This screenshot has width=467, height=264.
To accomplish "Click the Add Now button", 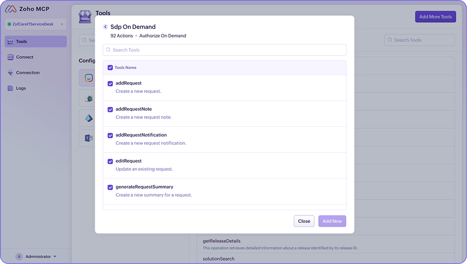I will click(332, 221).
